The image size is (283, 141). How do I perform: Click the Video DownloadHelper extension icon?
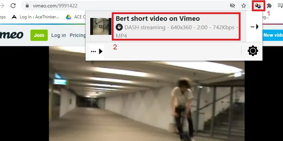pos(258,6)
